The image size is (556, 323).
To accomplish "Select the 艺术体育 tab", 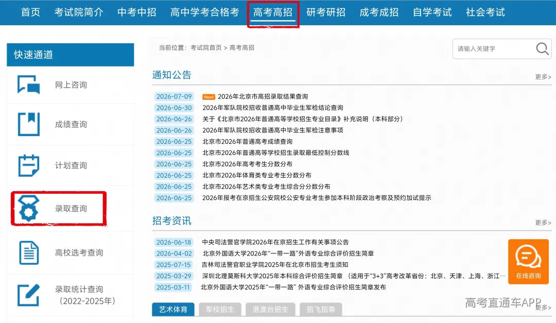I will 173,310.
